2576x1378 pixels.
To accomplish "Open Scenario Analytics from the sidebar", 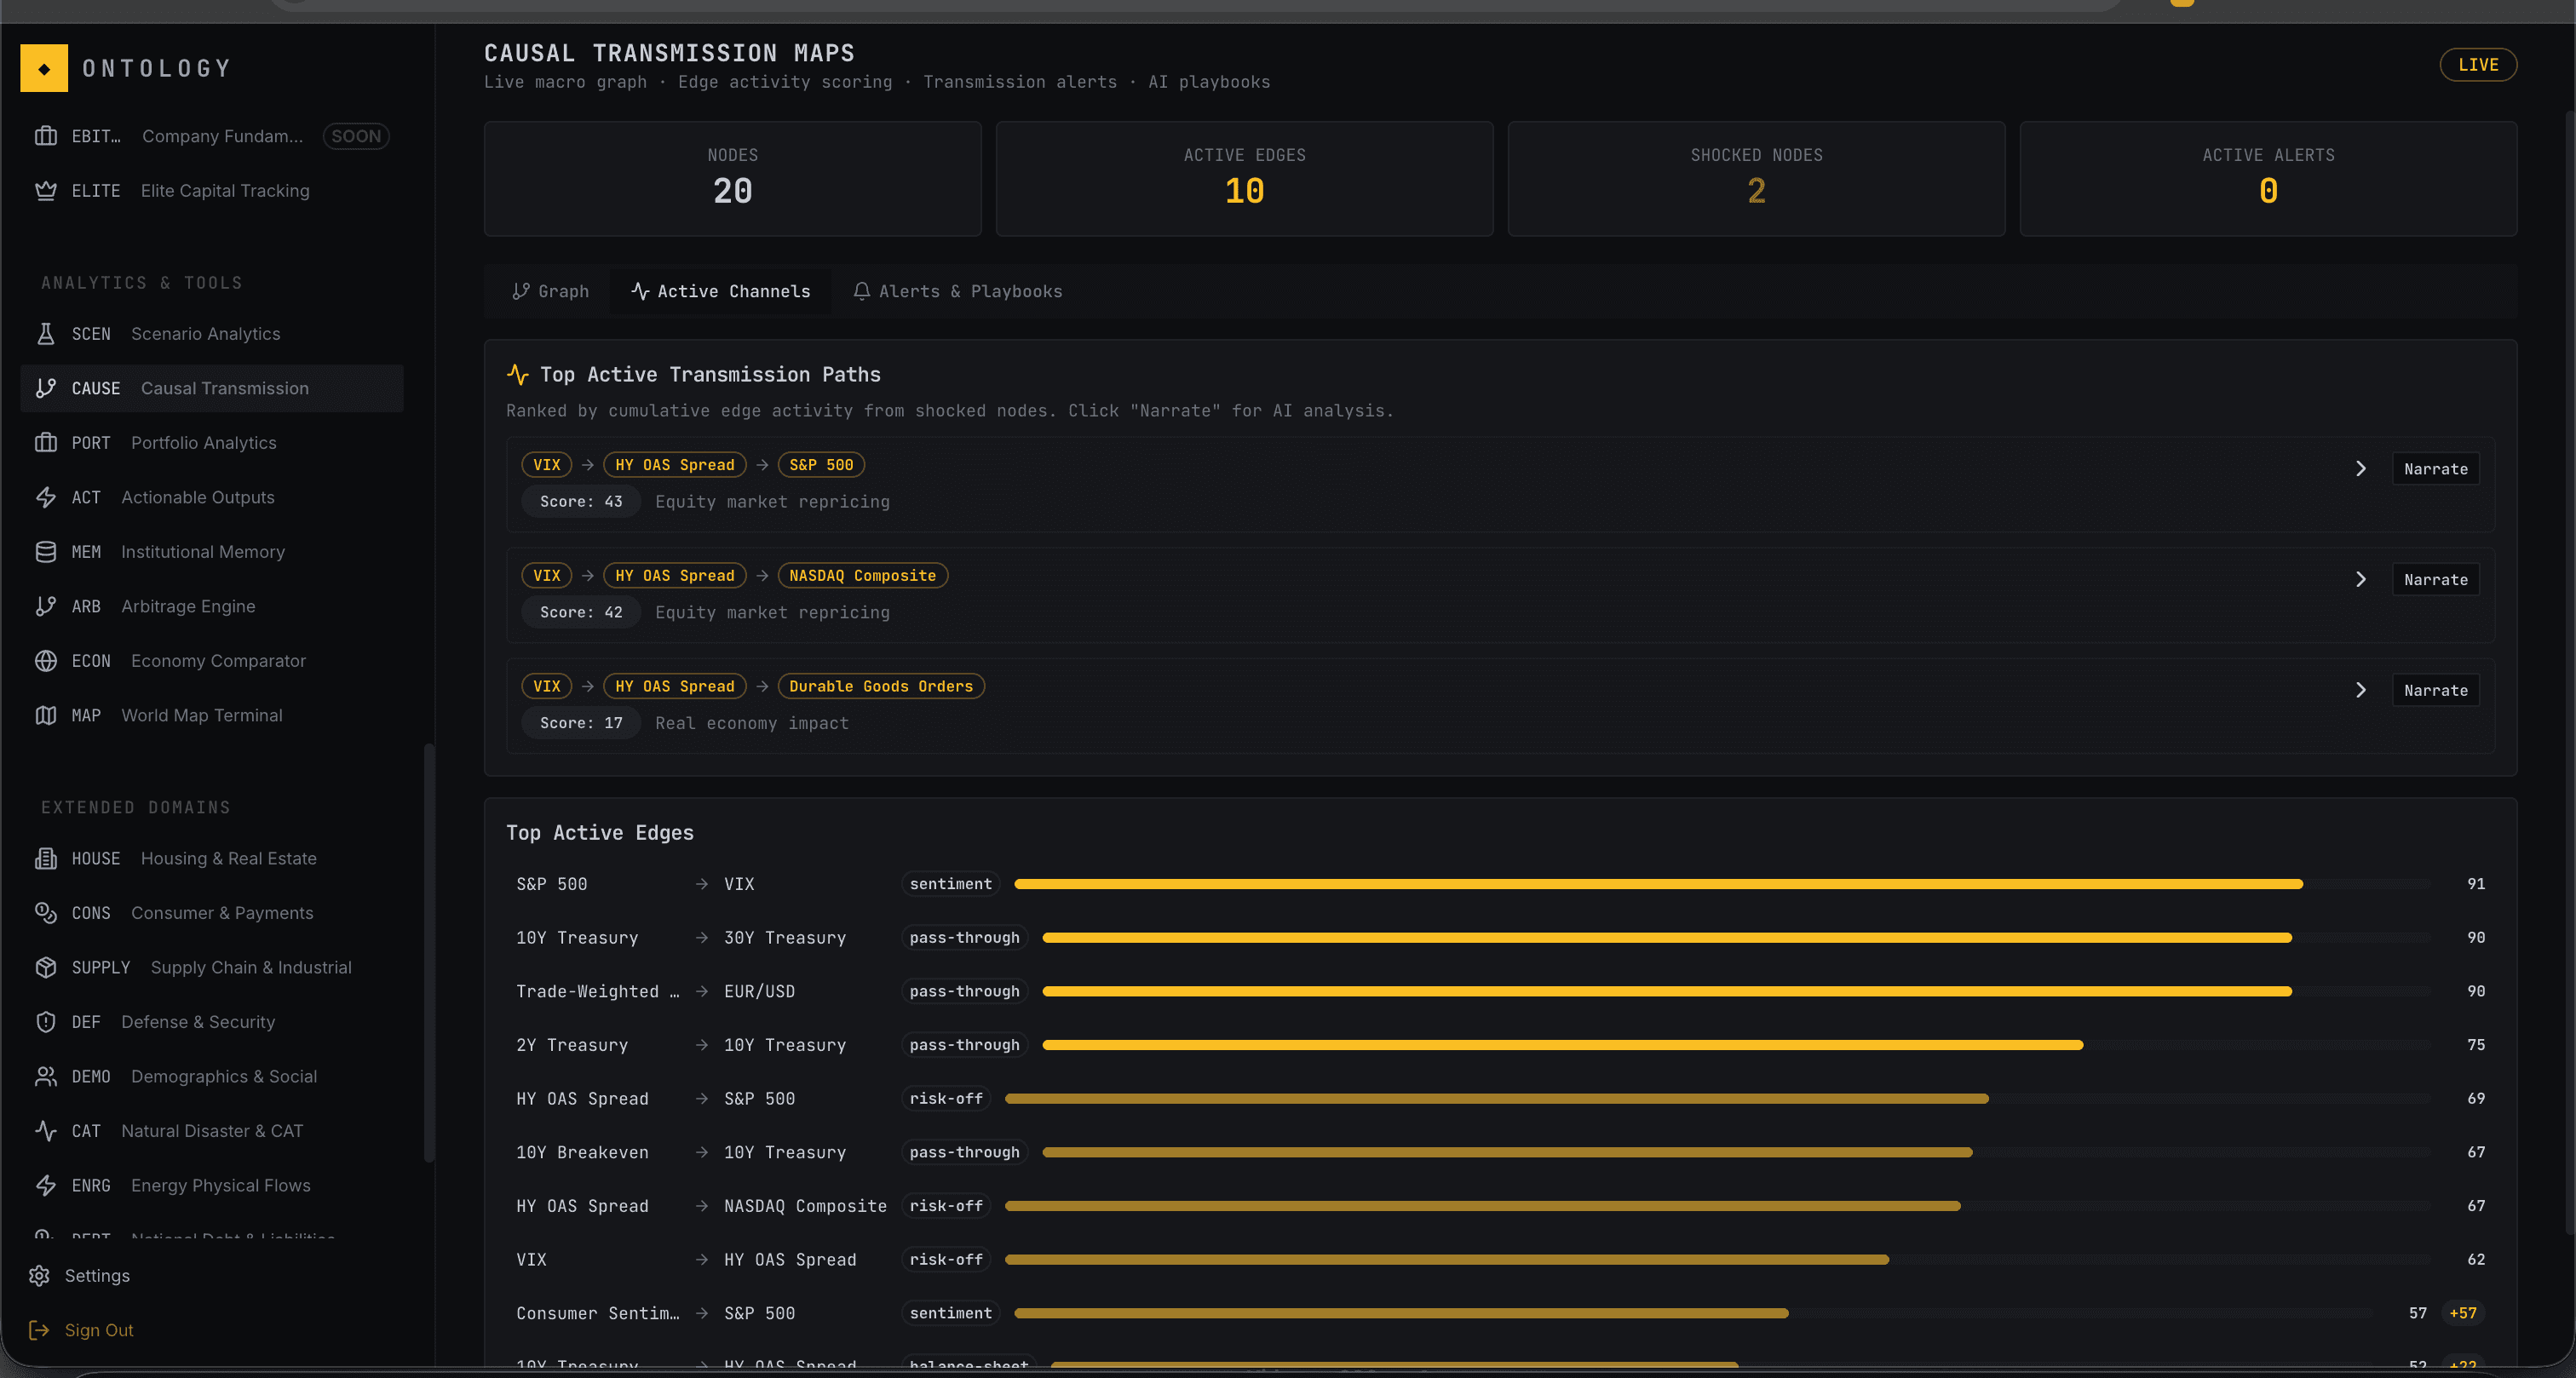I will tap(205, 333).
